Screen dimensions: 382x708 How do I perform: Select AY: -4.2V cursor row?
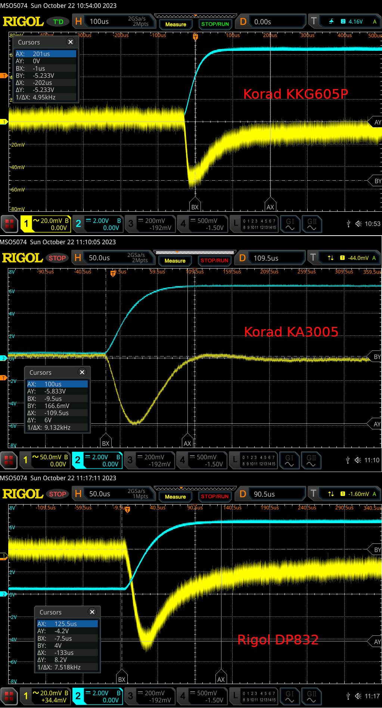[68, 631]
